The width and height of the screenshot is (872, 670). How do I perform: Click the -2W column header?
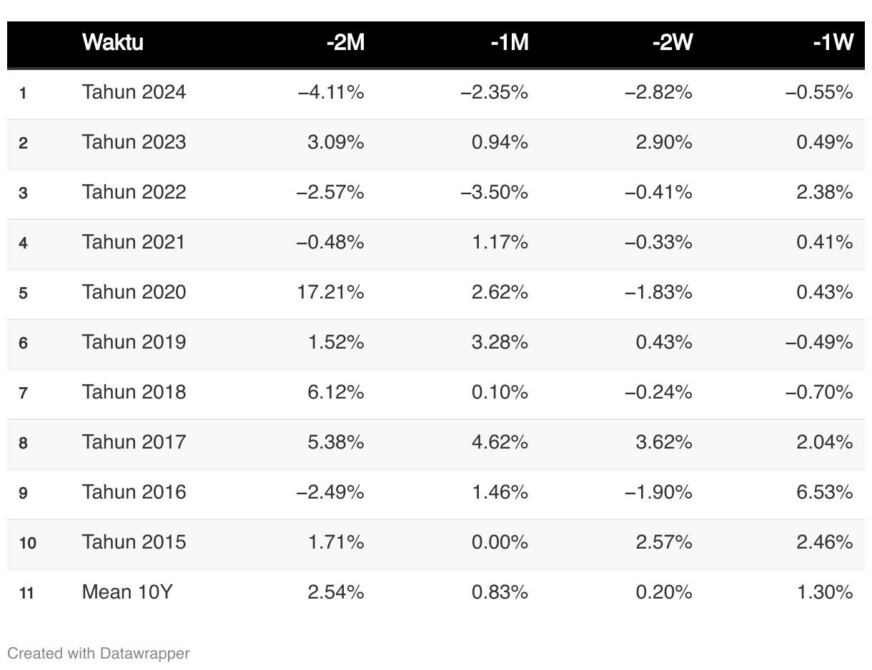tap(672, 43)
